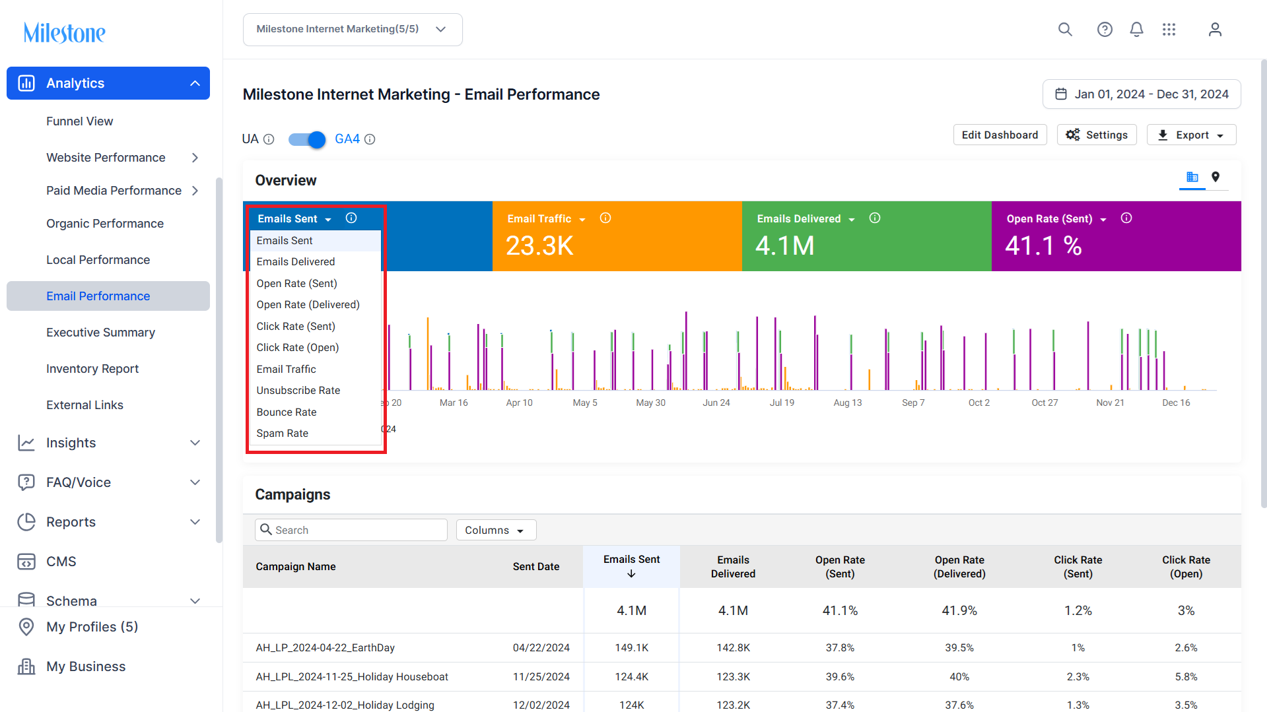Select the building list view icon

[1192, 177]
